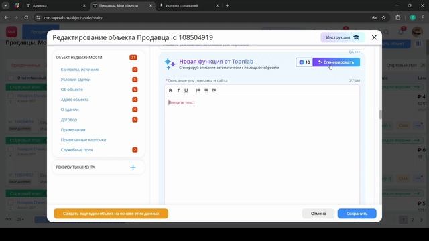Open the Договор section

point(69,120)
